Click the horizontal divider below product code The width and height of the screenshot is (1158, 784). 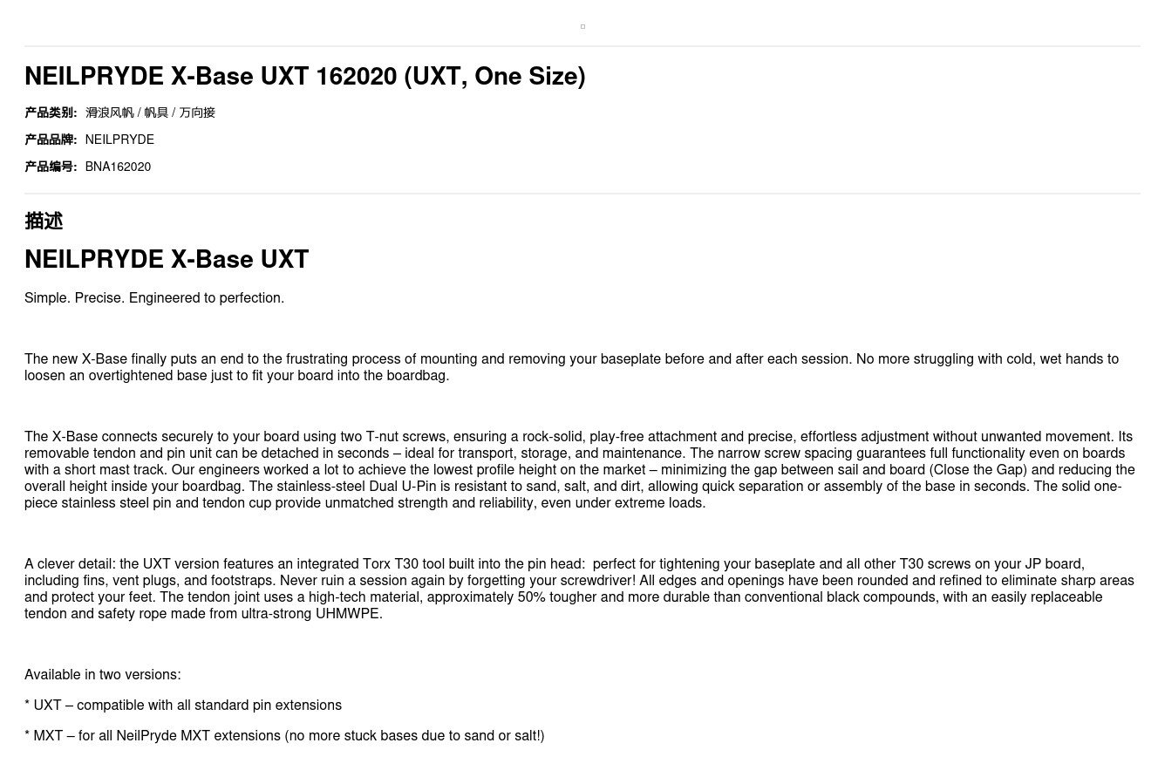pyautogui.click(x=582, y=194)
